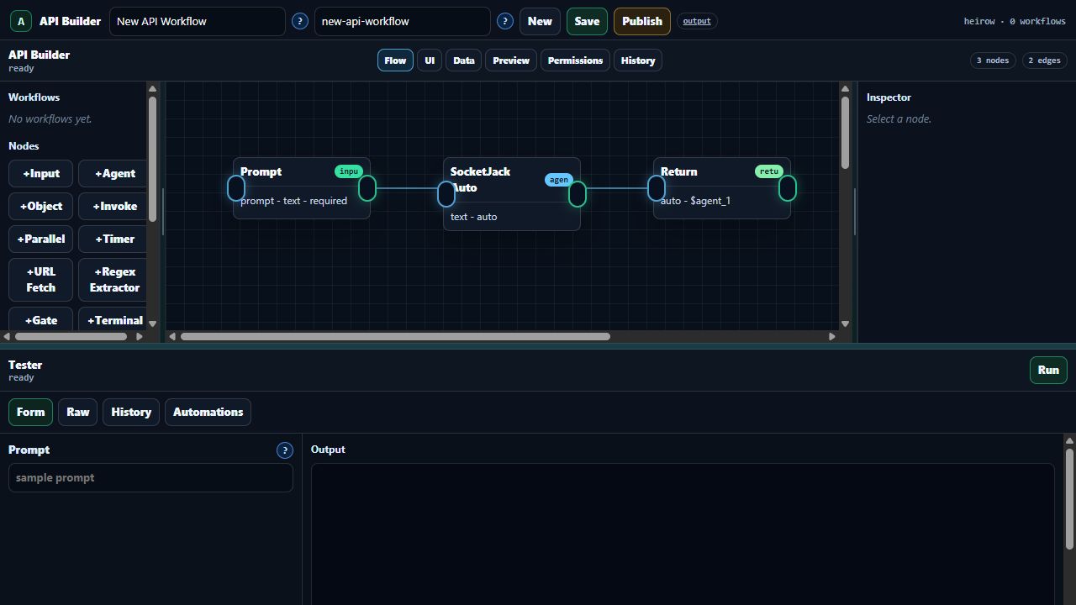
Task: Click the node palette scroll-down arrow
Action: point(152,324)
